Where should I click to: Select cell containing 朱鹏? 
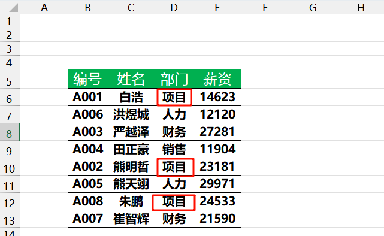click(131, 201)
